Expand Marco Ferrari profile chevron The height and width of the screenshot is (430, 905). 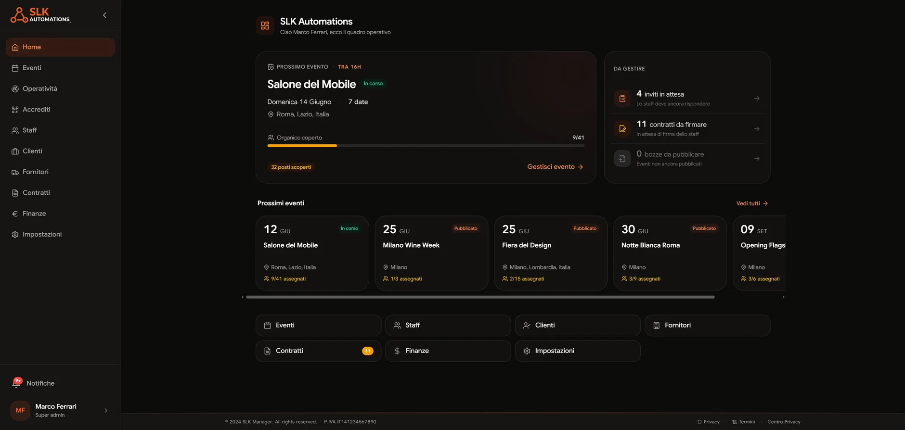[106, 411]
